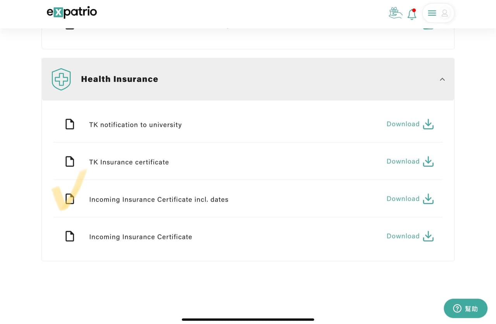Open the hamburger menu icon

click(x=432, y=13)
